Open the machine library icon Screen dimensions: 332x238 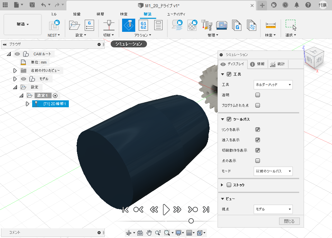click(x=222, y=25)
